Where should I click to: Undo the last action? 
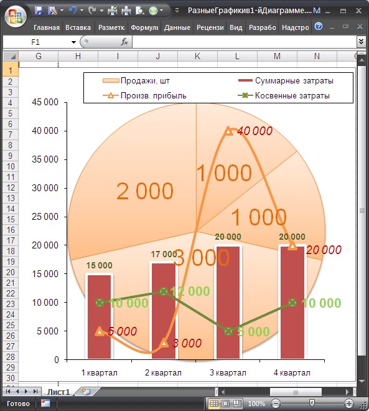(x=73, y=11)
